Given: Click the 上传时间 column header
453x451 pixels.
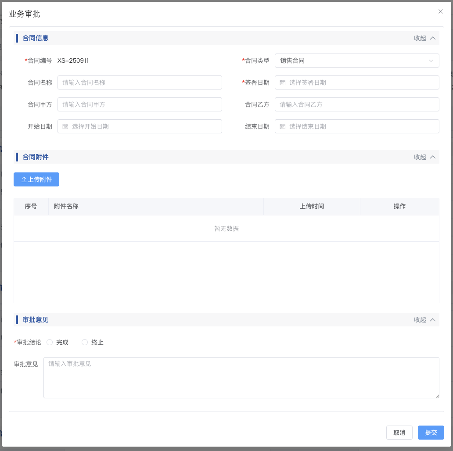Looking at the screenshot, I should click(312, 206).
